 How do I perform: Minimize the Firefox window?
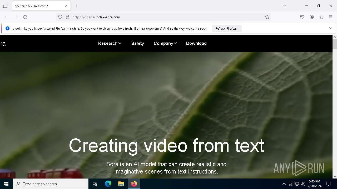[307, 6]
